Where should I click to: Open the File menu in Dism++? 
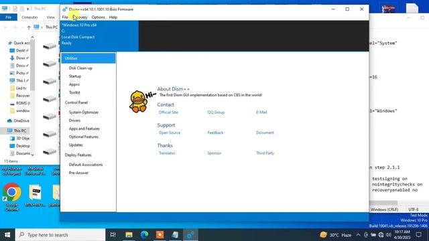(65, 17)
